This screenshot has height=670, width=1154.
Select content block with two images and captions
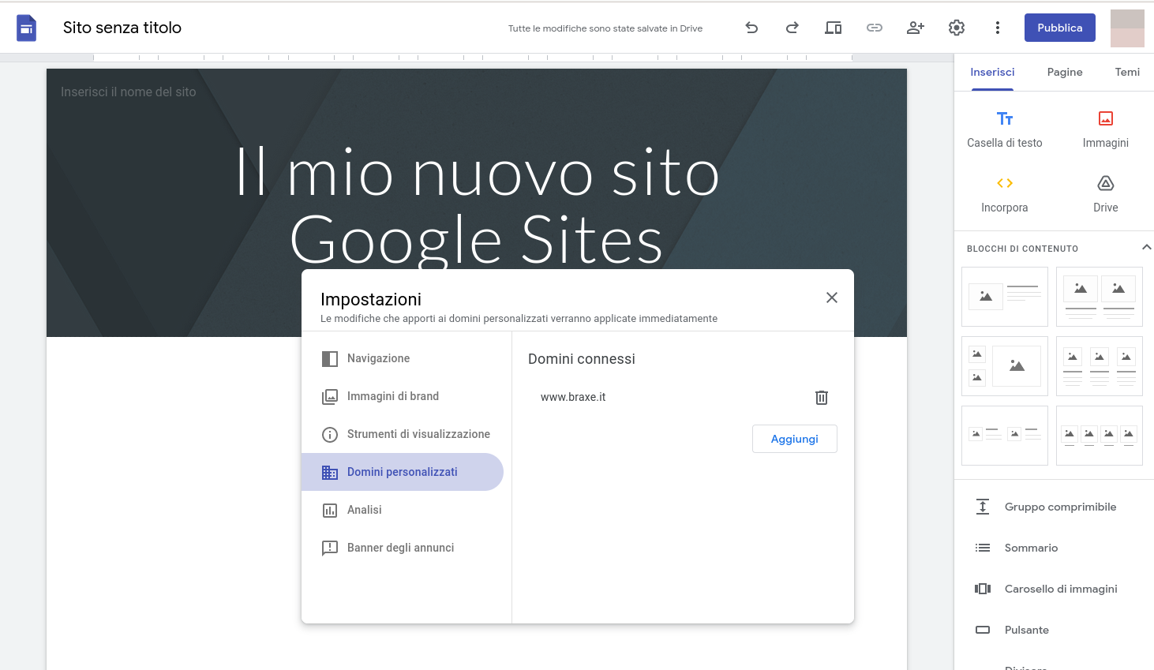pos(1100,297)
